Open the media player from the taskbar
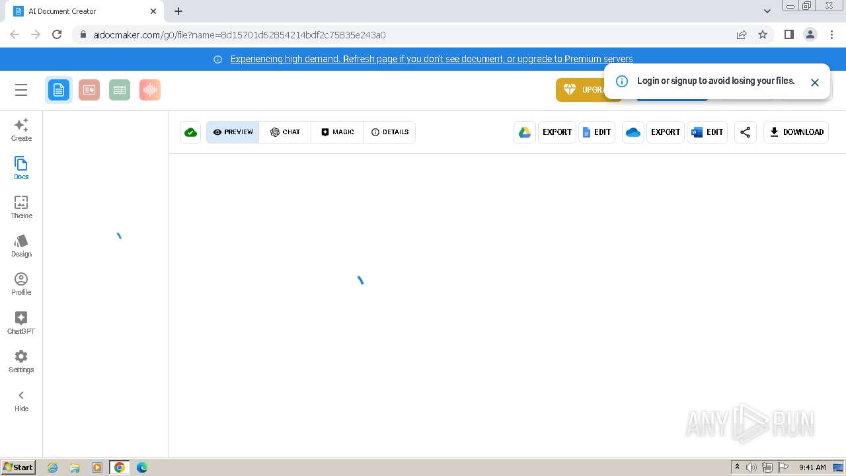 coord(97,467)
